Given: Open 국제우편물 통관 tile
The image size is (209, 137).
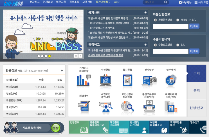Looking at the screenshot, I should (x=179, y=127).
